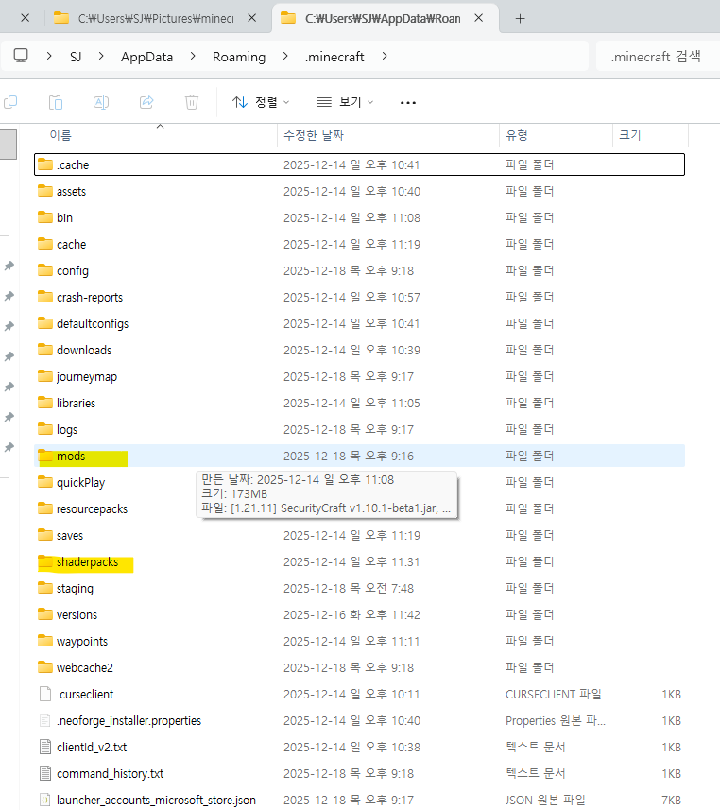The image size is (720, 810).
Task: Expand the chevron before SJ in the breadcrumb
Action: (49, 56)
